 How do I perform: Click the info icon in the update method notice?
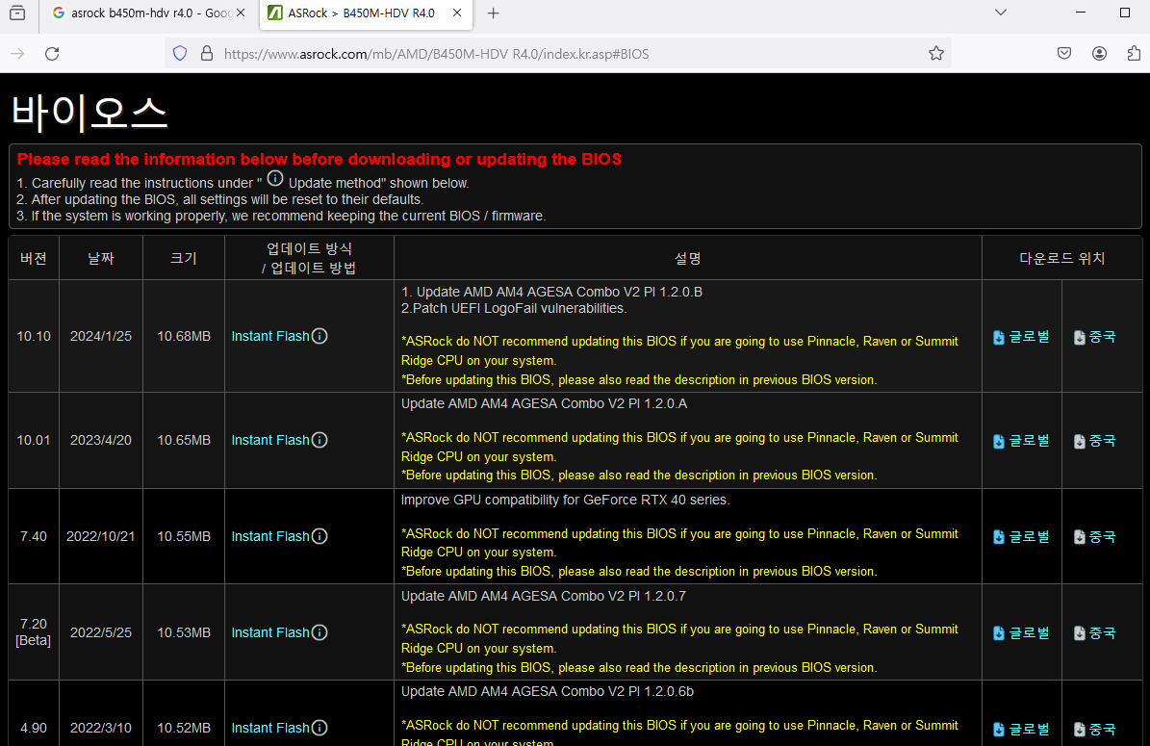point(275,178)
